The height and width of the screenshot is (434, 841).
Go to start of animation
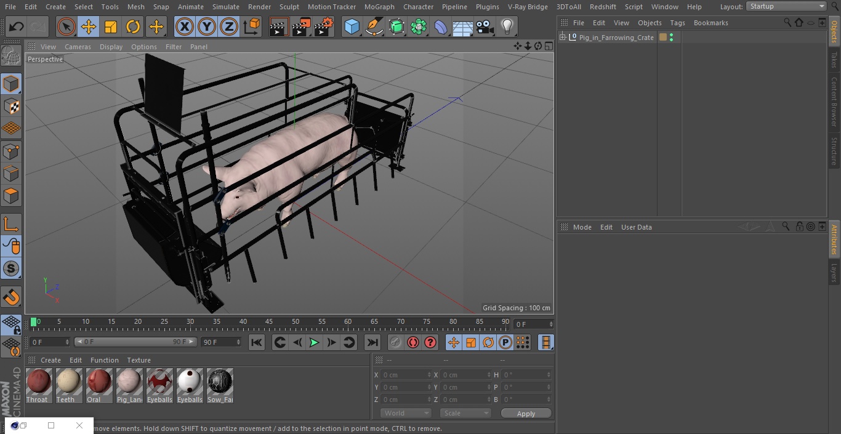pos(257,342)
